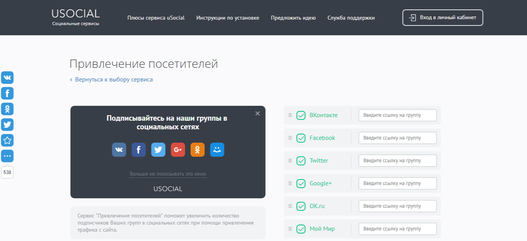Click the service description paragraph
Viewport: 527px width, 241px height.
click(x=166, y=223)
